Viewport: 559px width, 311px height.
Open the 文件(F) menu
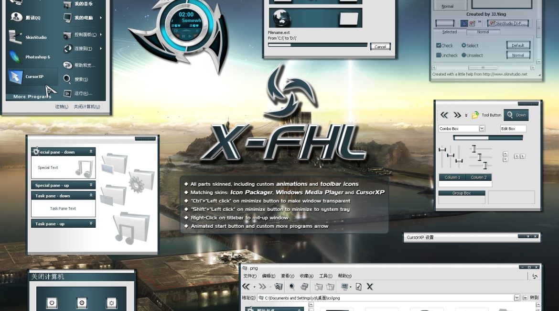[x=249, y=276]
